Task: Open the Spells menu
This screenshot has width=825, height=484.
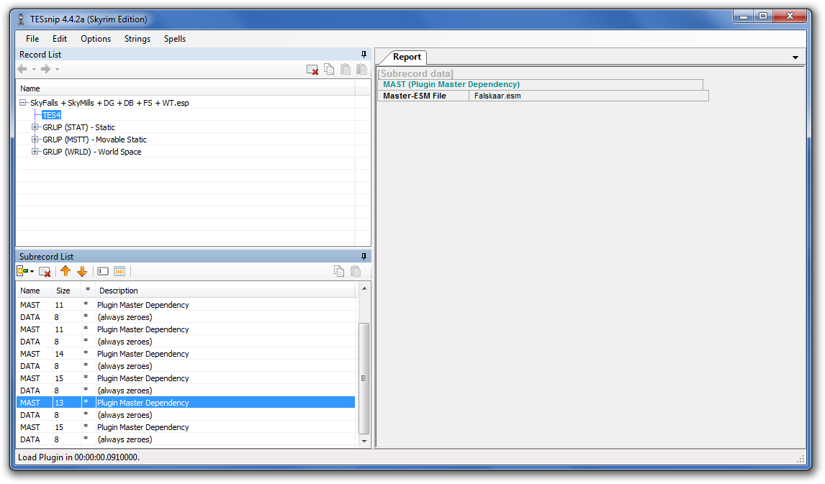Action: pyautogui.click(x=174, y=39)
